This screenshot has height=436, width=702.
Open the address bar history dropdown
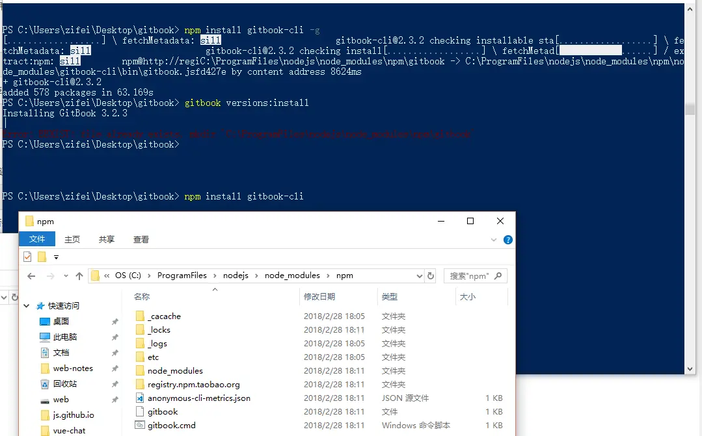pyautogui.click(x=419, y=276)
